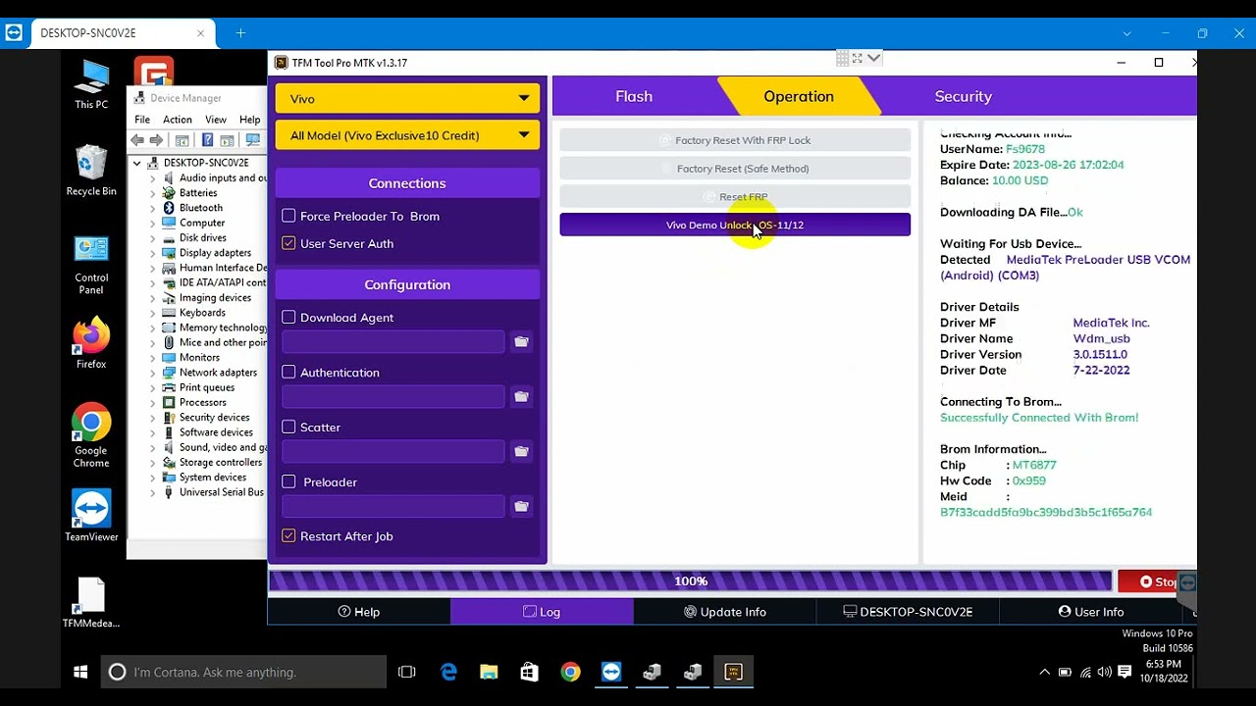Image resolution: width=1256 pixels, height=706 pixels.
Task: Expand the Disk drives node
Action: tap(152, 238)
